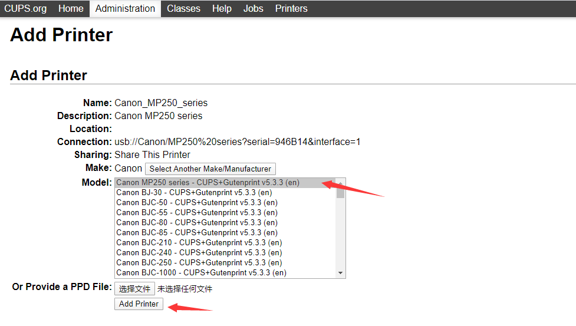Pick Canon BJC-240 model entry

click(x=225, y=252)
